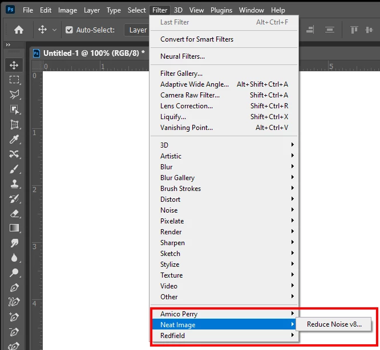Image resolution: width=380 pixels, height=350 pixels.
Task: Select the Clone Stamp tool
Action: coord(14,184)
